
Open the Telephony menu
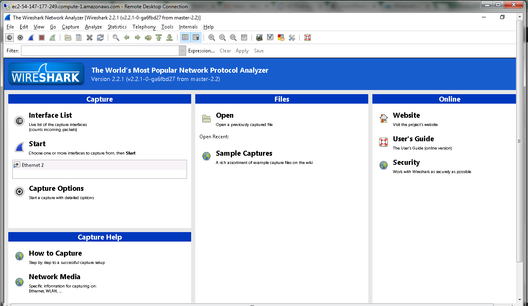click(144, 27)
